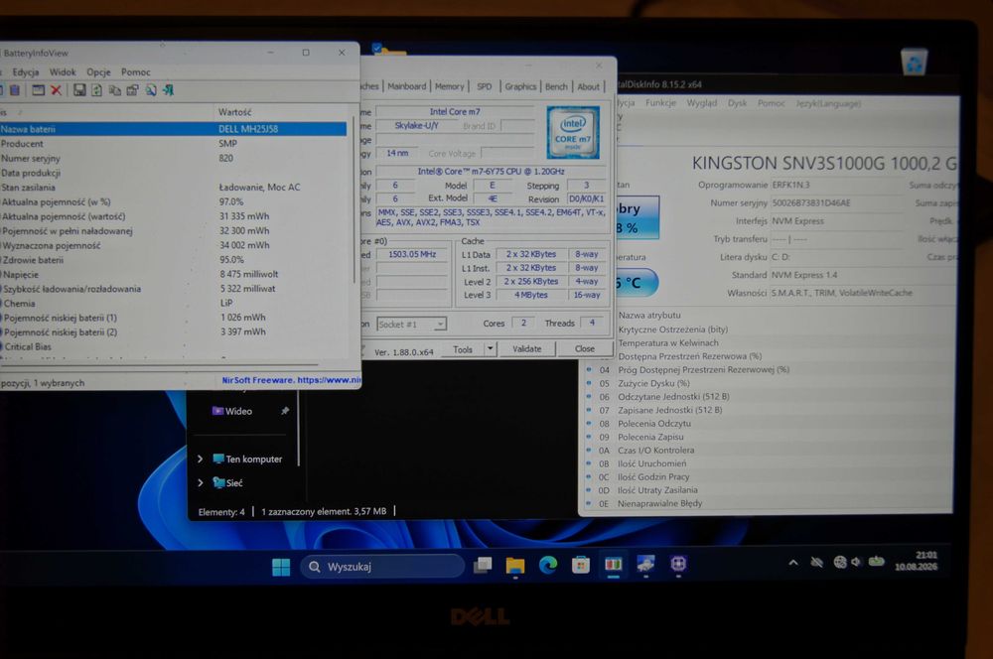The height and width of the screenshot is (659, 993).
Task: Click the battery charging tray icon
Action: tap(877, 561)
